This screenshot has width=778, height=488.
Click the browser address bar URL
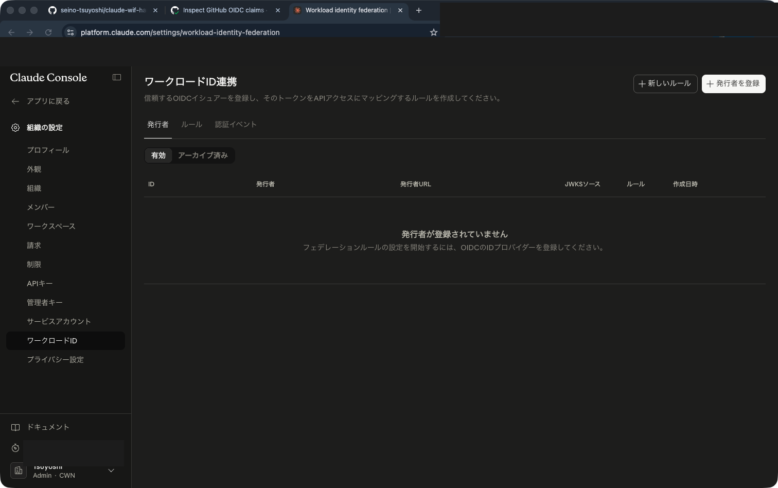tap(180, 32)
